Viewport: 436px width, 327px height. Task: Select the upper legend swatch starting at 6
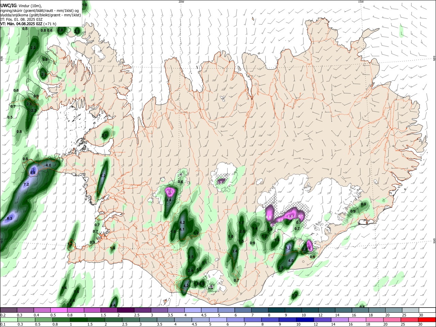coord(243,310)
